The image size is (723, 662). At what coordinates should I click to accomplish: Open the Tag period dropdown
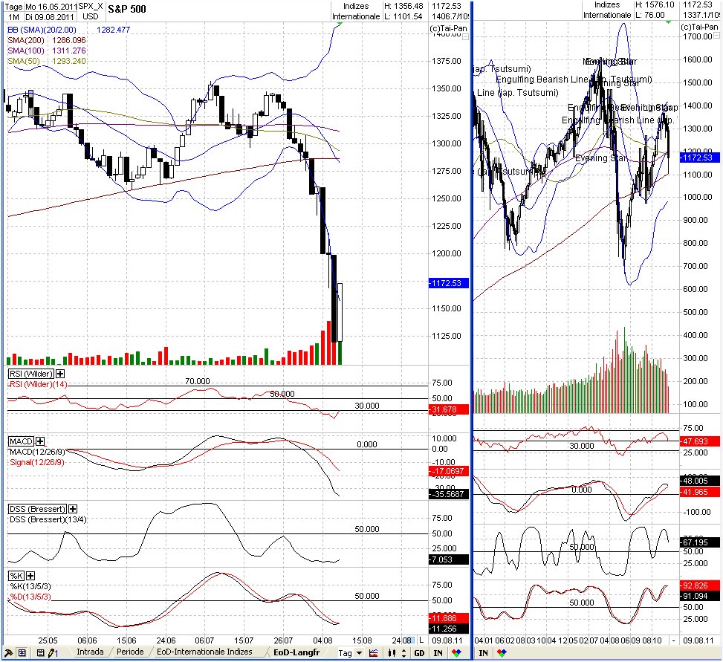(x=359, y=653)
